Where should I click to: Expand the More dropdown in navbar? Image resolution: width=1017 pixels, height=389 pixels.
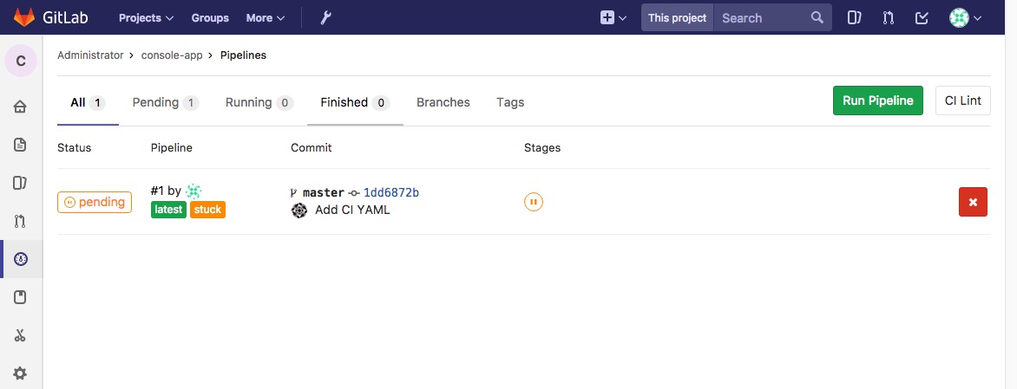pos(266,17)
